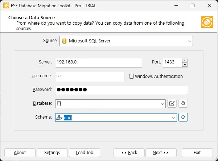Go to previous step with Back
Screen dimensions: 218x161
129,153
